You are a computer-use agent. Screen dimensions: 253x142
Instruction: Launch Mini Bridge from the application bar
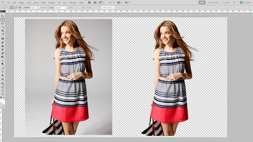coord(95,3)
